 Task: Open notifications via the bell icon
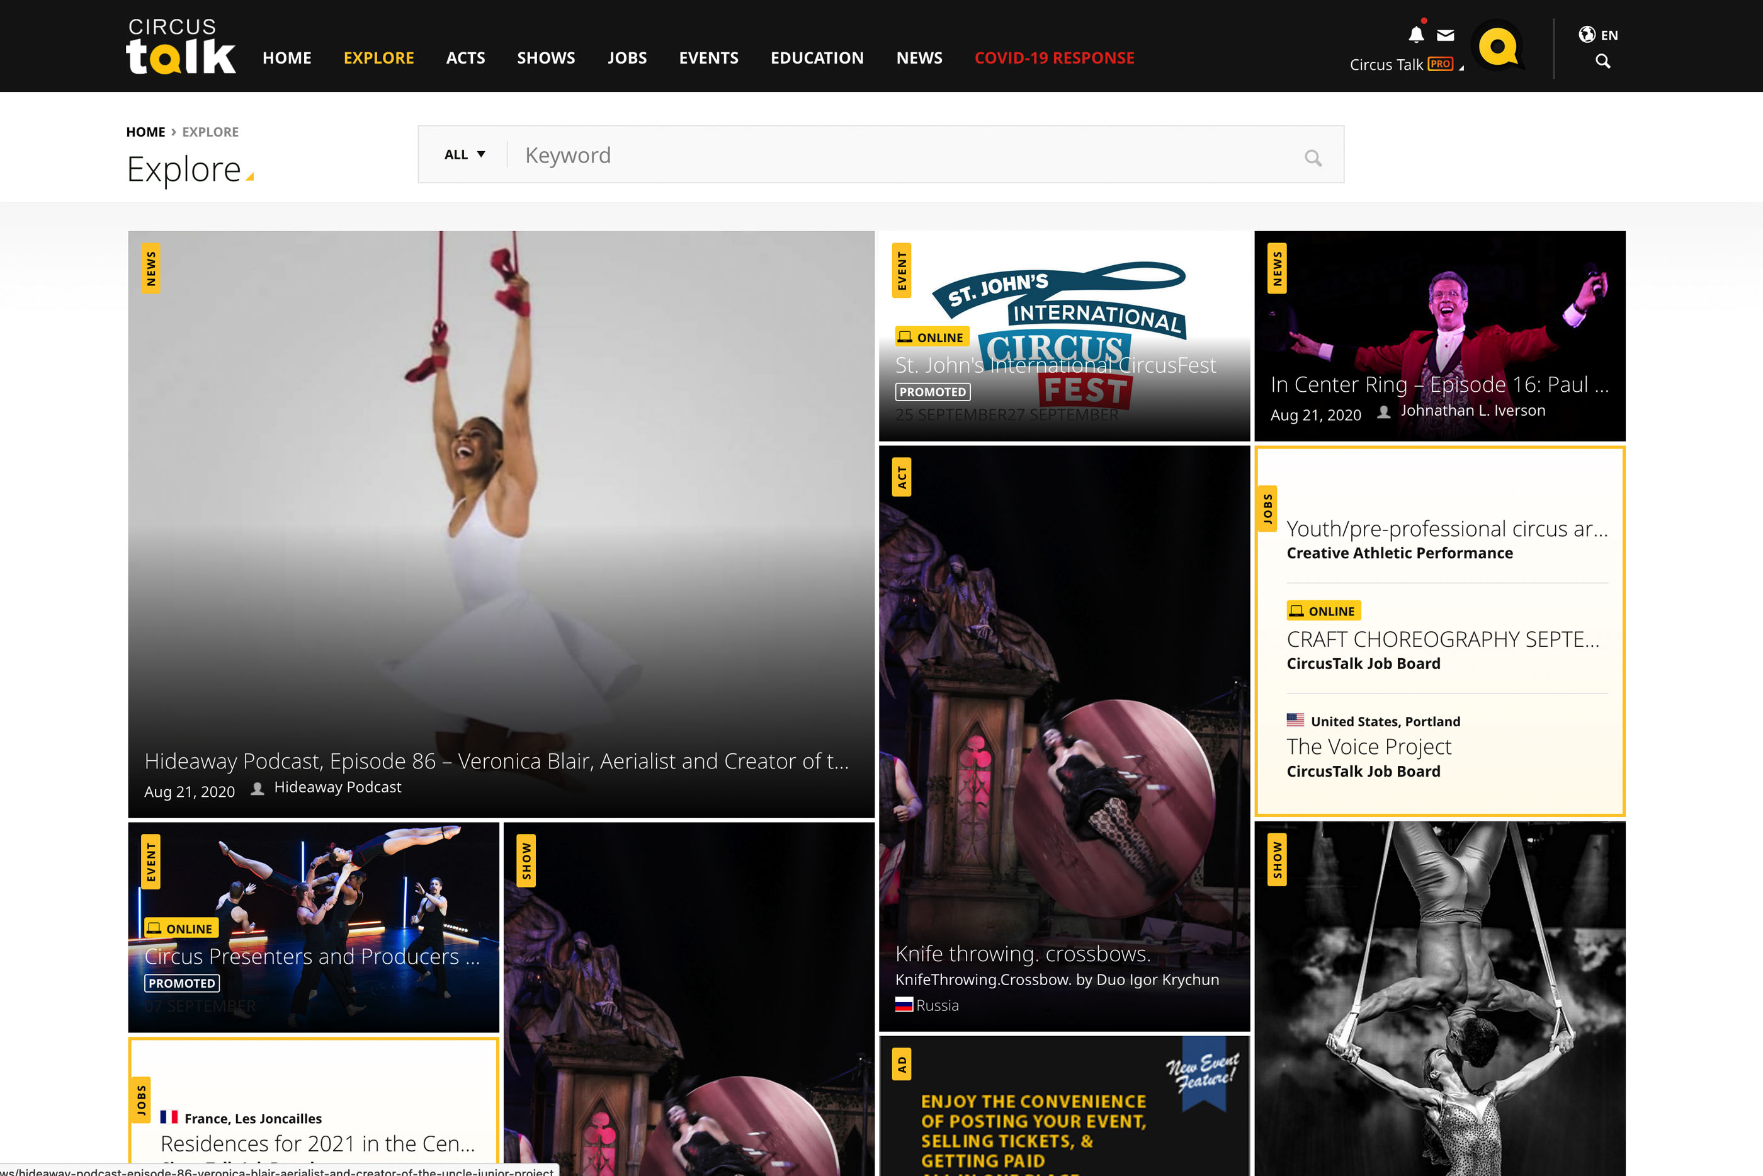pyautogui.click(x=1416, y=35)
